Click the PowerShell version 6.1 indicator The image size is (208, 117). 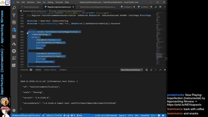point(153,116)
